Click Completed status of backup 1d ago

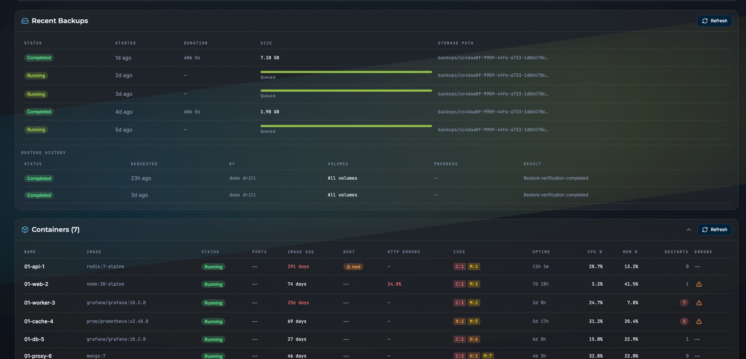pyautogui.click(x=39, y=58)
